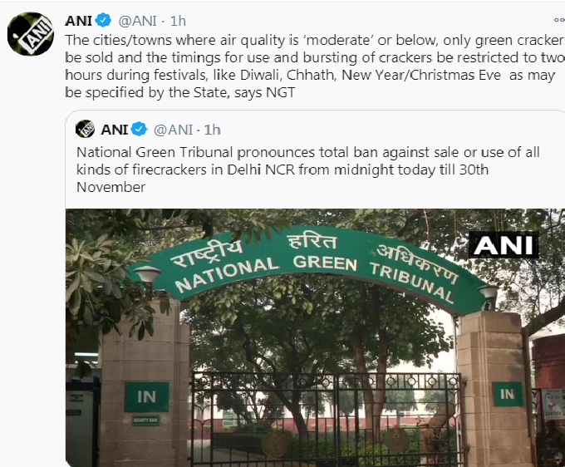Click the ANI watermark logo on photo
Viewport: 565px width, 467px height.
(504, 245)
